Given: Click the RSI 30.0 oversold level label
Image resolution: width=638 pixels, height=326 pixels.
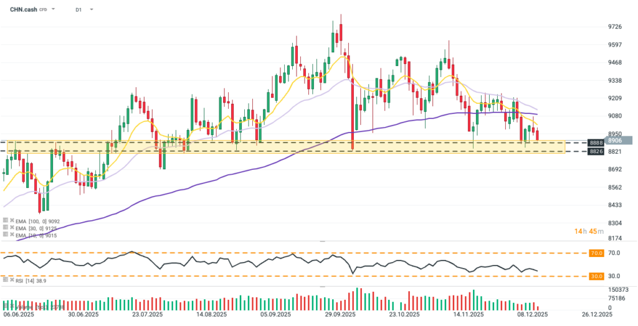Looking at the screenshot, I should tap(597, 276).
